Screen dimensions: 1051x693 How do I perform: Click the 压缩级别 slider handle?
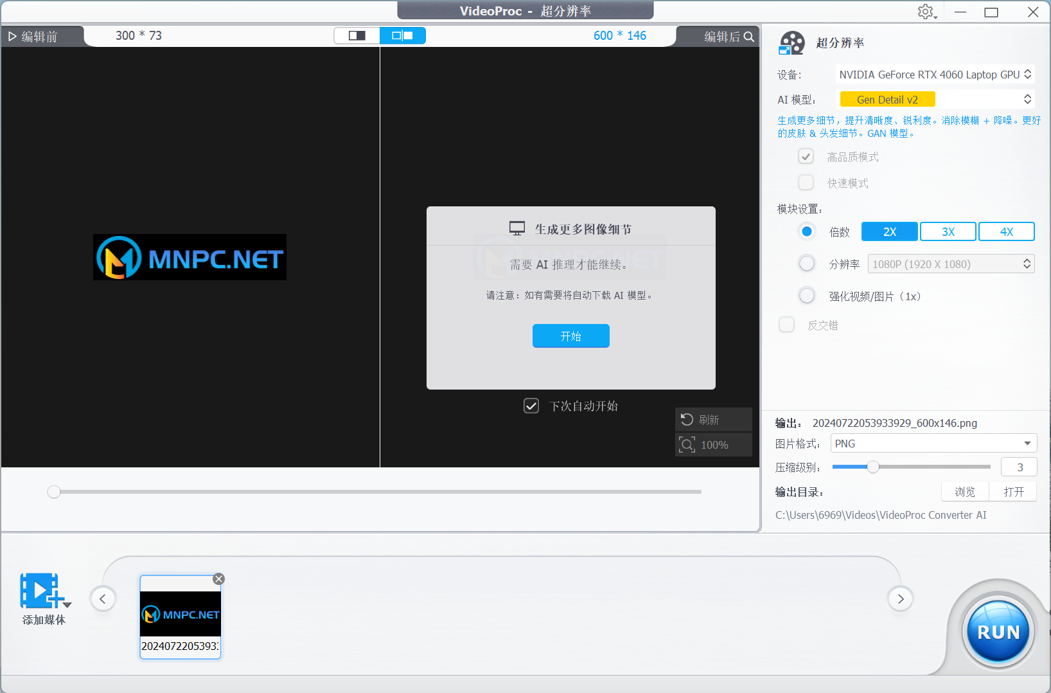[872, 467]
